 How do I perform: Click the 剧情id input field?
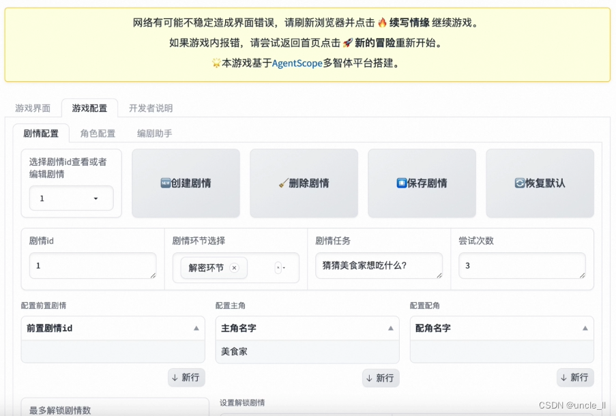point(93,265)
